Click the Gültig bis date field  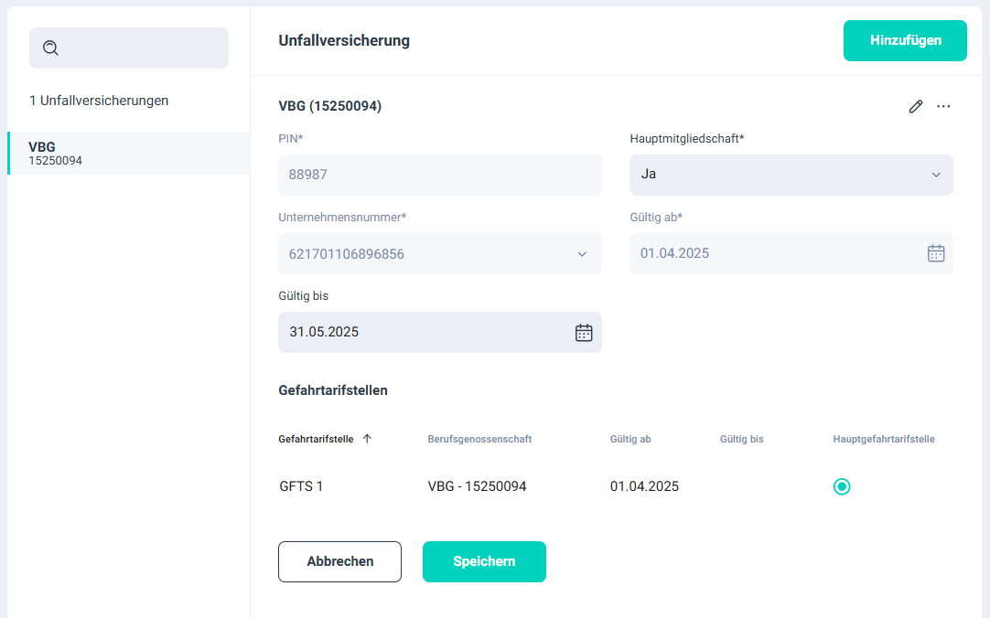(x=421, y=332)
